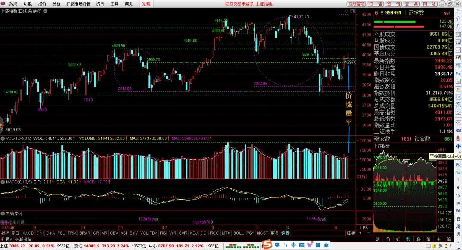Select the KDJ indicator tab

[194, 233]
